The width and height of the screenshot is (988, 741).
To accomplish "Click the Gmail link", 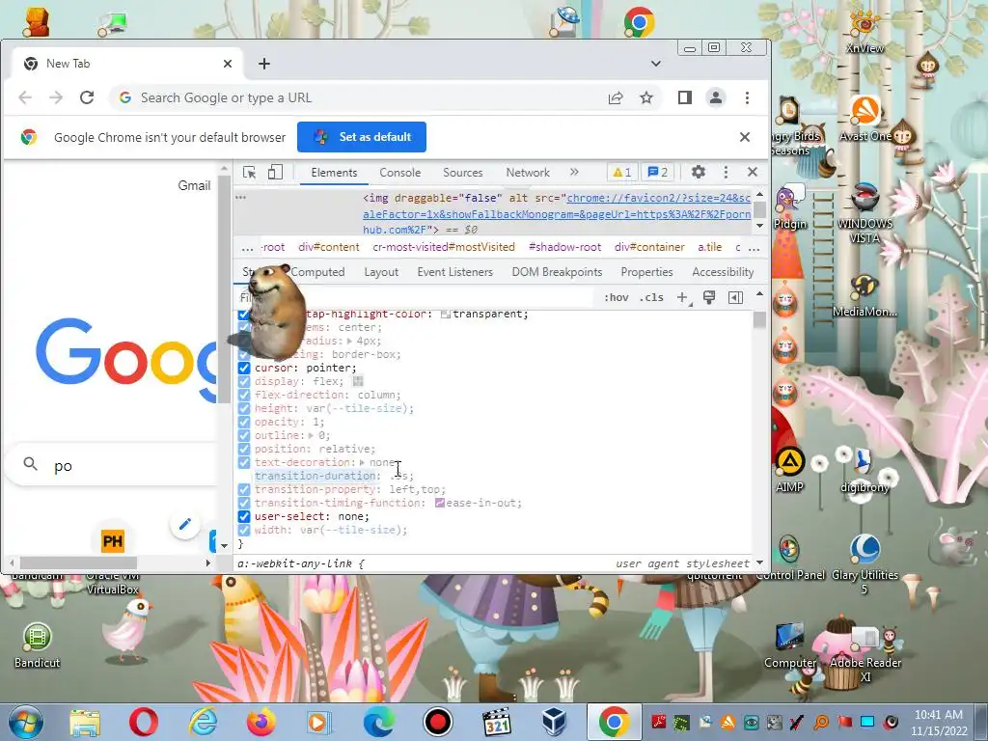I will click(x=194, y=185).
